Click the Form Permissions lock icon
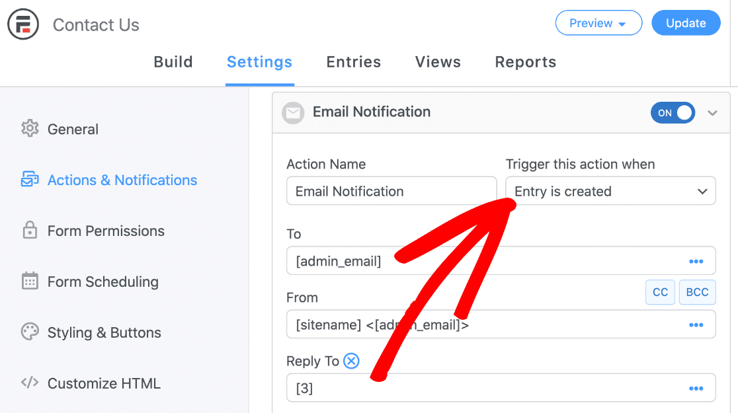 (x=29, y=231)
